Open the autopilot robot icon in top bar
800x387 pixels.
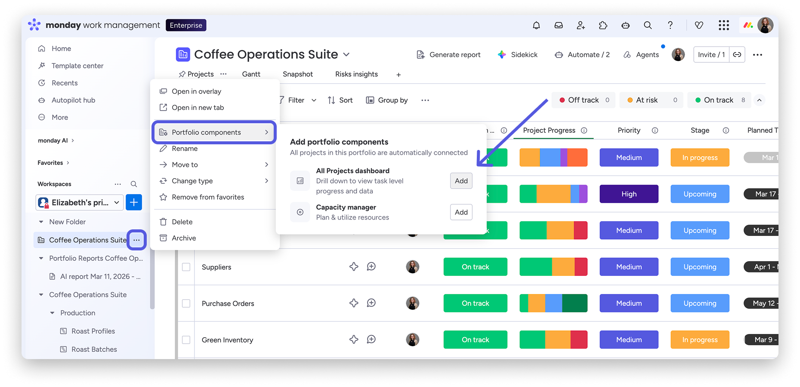click(626, 25)
